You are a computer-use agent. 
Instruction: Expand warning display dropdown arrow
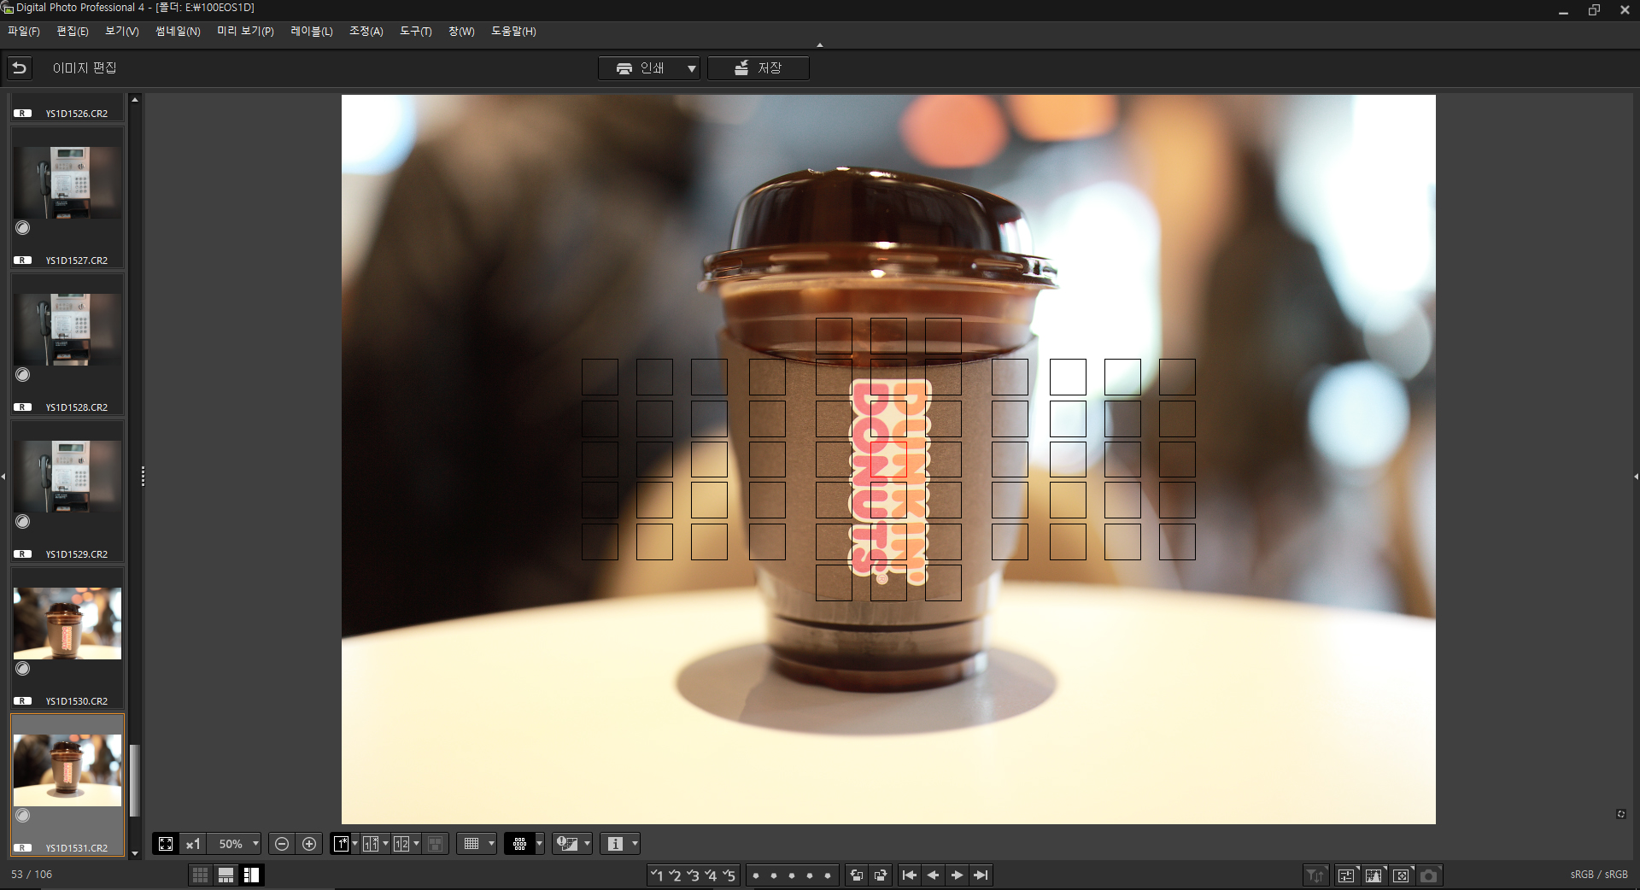(x=587, y=844)
